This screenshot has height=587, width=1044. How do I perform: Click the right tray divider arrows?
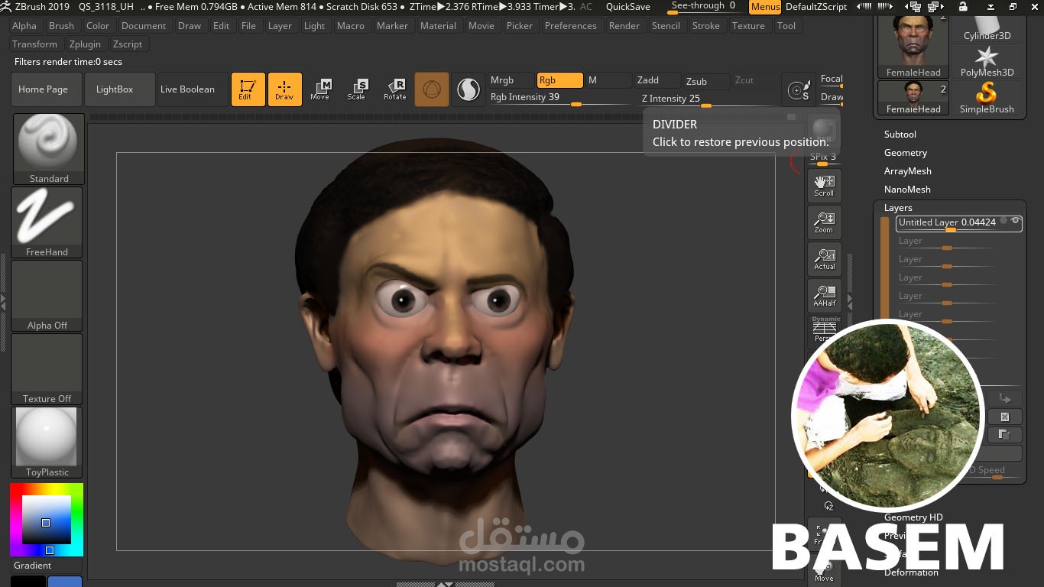(x=849, y=302)
